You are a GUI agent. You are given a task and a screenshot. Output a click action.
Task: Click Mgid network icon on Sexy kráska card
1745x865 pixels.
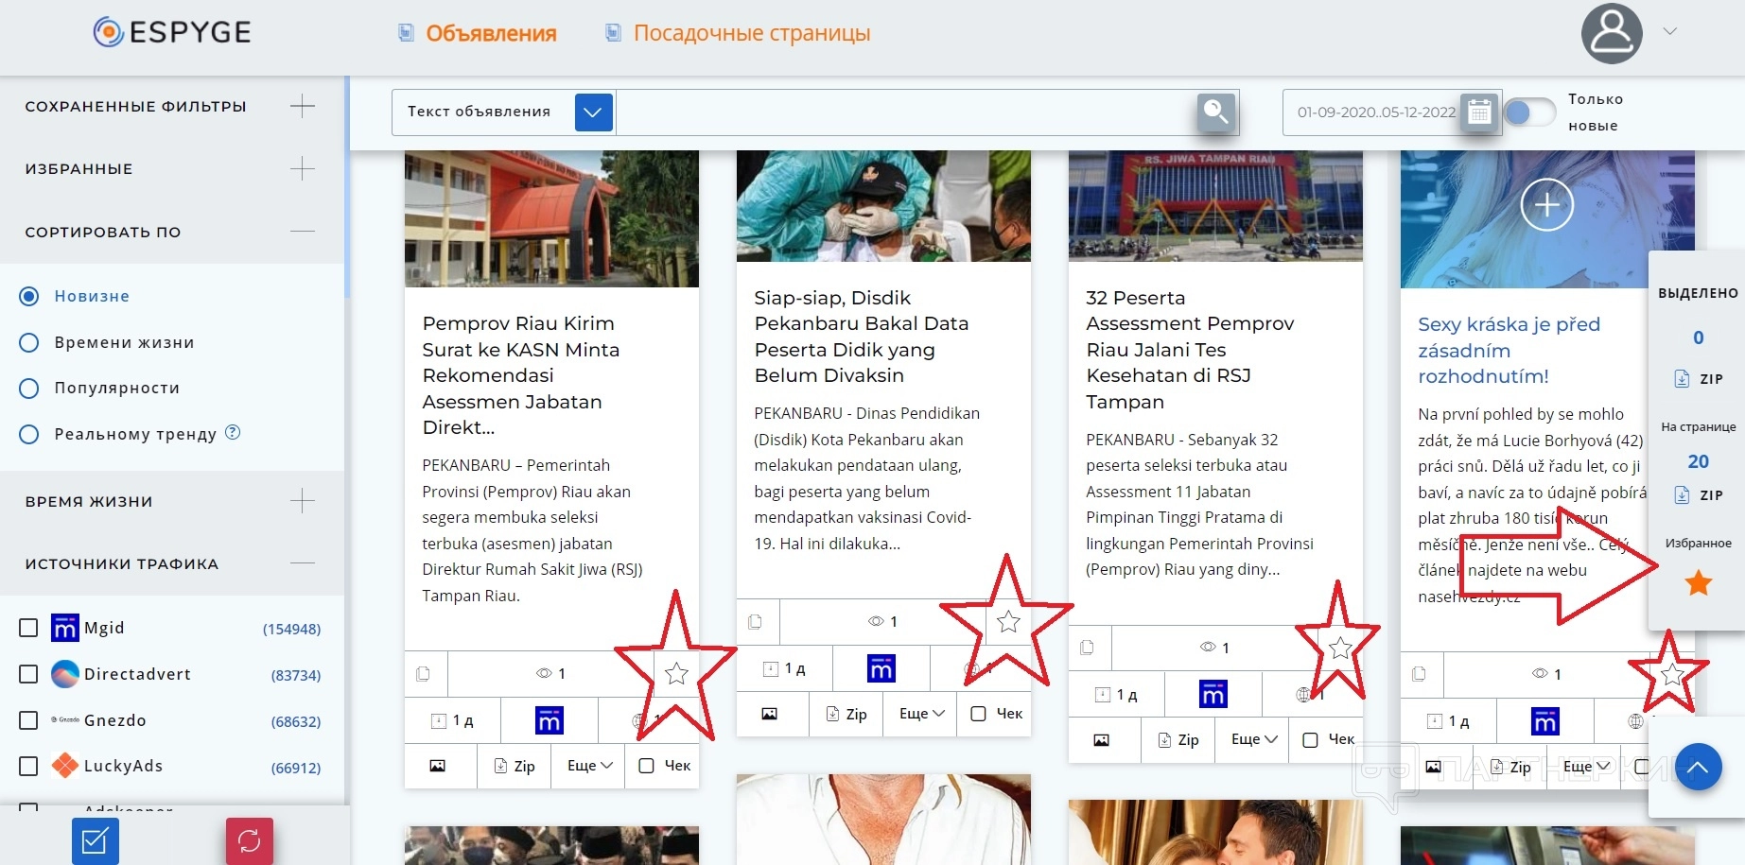point(1545,721)
